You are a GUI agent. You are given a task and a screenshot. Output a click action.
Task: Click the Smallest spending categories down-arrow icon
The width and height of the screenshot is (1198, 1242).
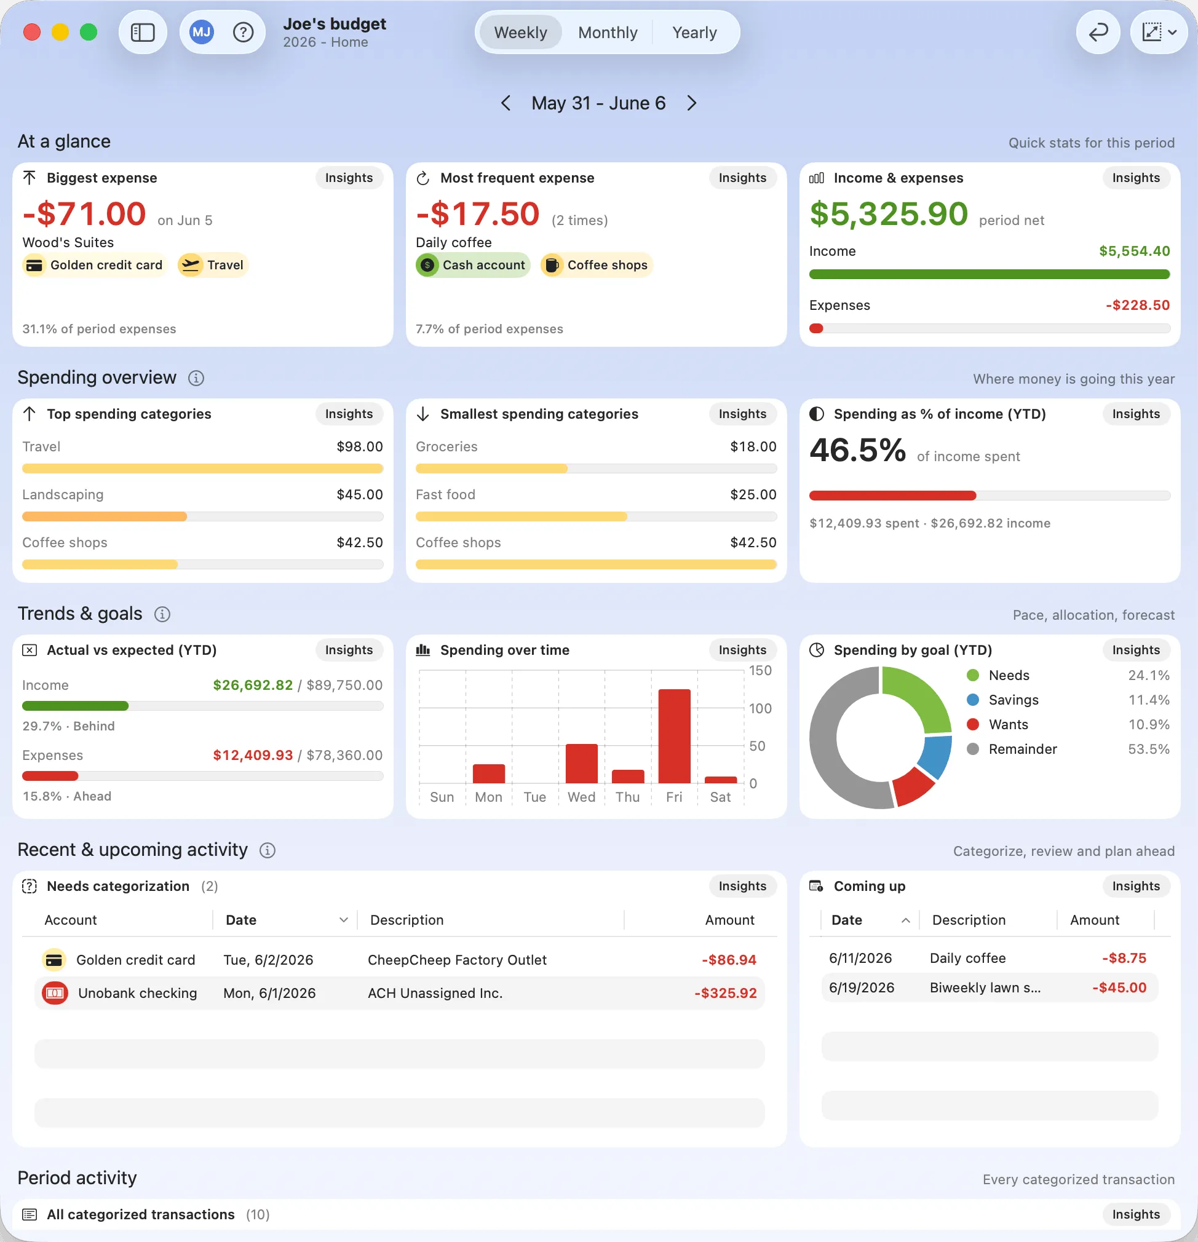[x=422, y=414]
